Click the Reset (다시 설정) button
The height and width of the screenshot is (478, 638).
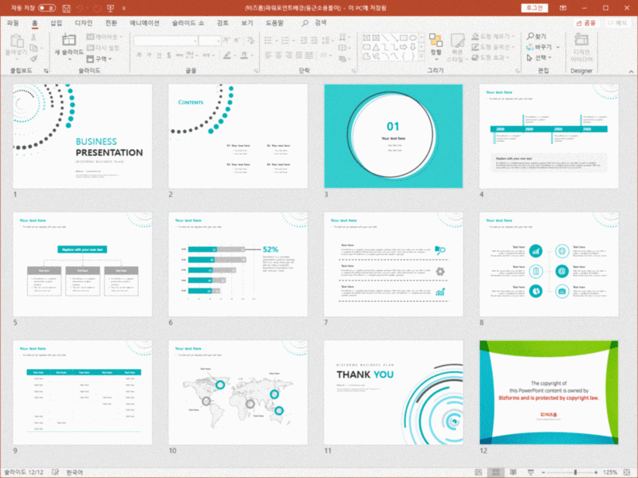tap(103, 48)
